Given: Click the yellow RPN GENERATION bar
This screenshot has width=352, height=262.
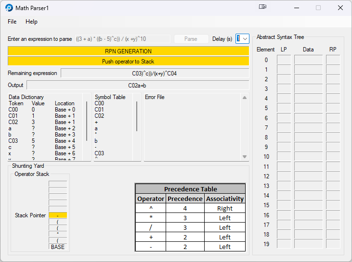Looking at the screenshot, I should [x=128, y=51].
